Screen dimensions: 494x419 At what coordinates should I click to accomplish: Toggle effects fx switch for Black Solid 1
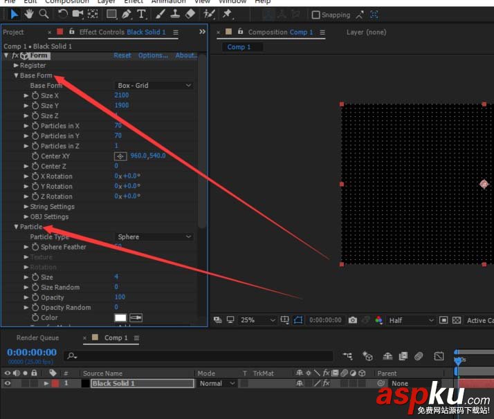pos(326,383)
